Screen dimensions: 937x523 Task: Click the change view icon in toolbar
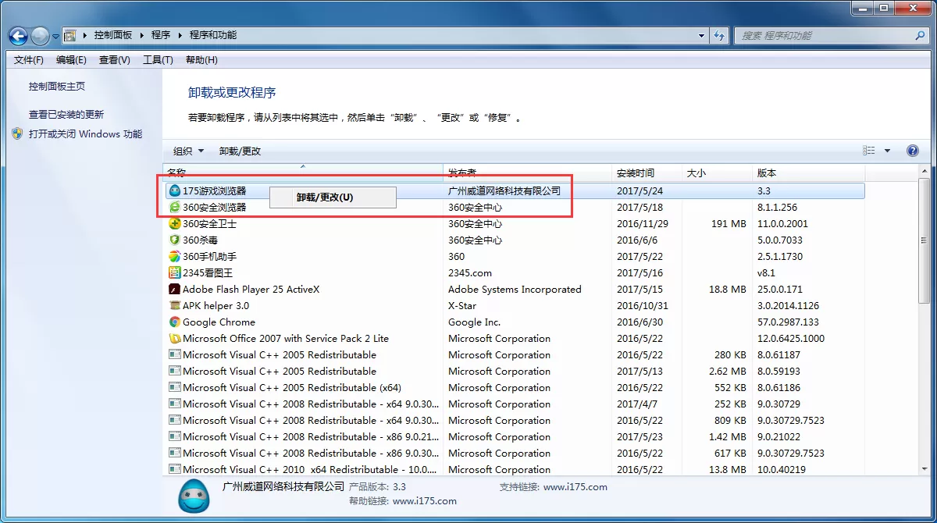click(x=869, y=151)
